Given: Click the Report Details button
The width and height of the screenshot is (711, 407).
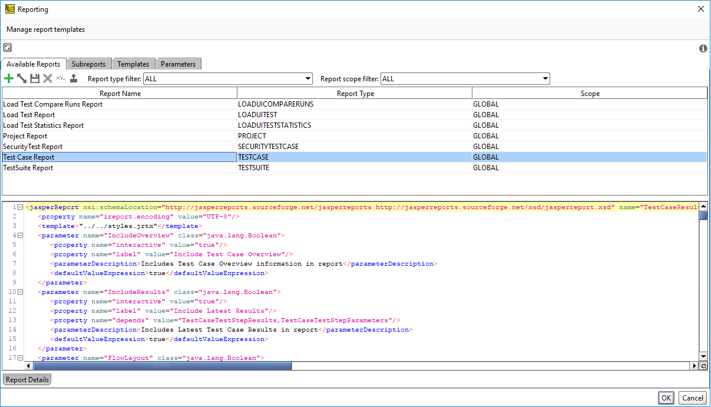Looking at the screenshot, I should (x=27, y=380).
